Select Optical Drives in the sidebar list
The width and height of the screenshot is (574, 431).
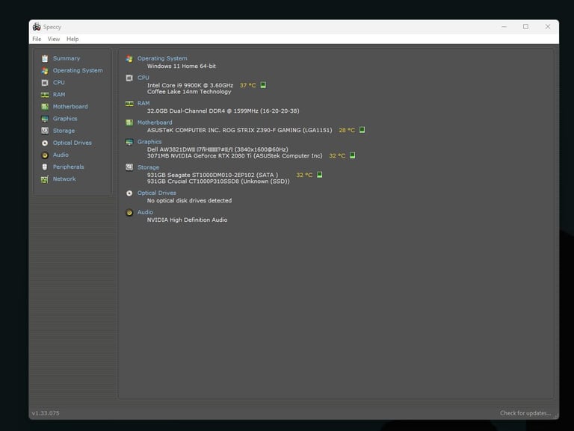pyautogui.click(x=72, y=143)
